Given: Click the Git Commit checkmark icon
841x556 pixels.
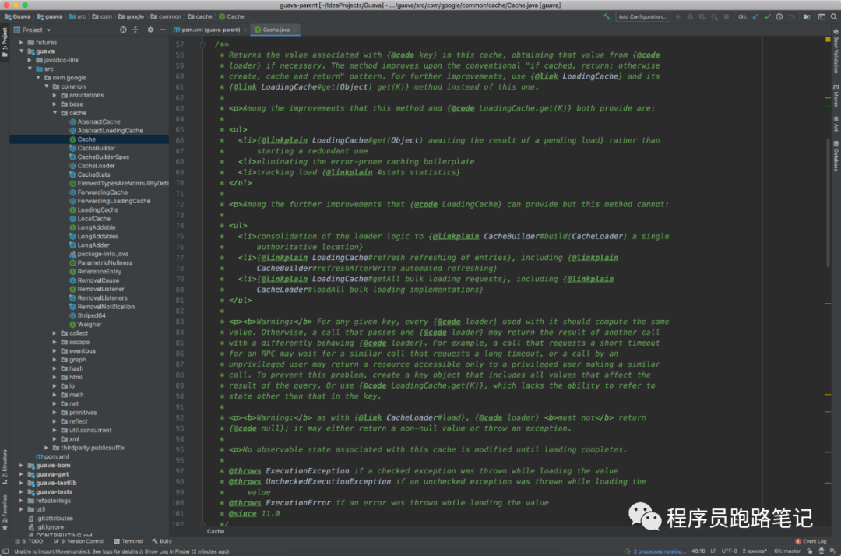Looking at the screenshot, I should [768, 16].
